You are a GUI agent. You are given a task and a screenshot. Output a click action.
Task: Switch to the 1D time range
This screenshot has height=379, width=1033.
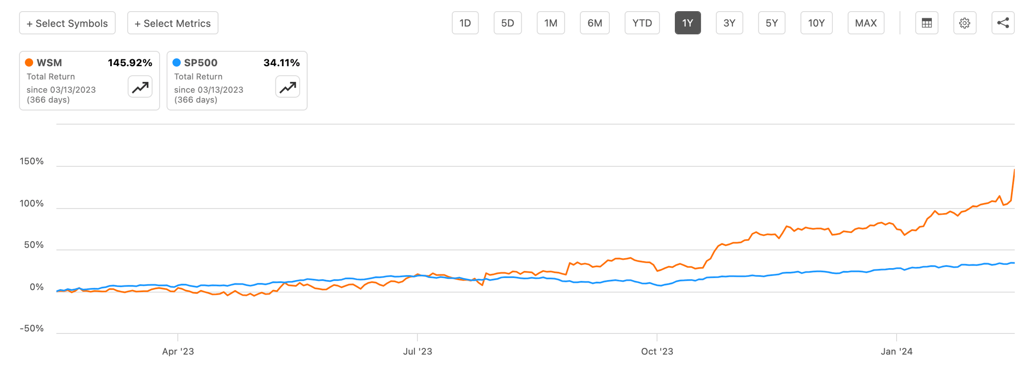[465, 23]
